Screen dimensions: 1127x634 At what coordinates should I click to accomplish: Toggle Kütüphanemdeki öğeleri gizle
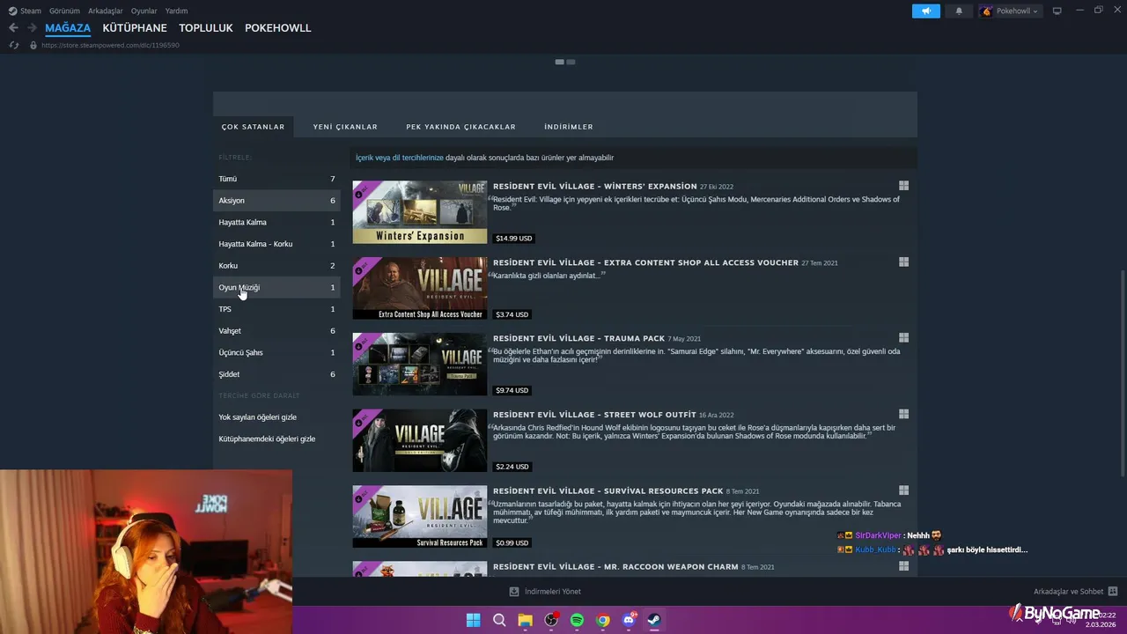[x=267, y=439]
